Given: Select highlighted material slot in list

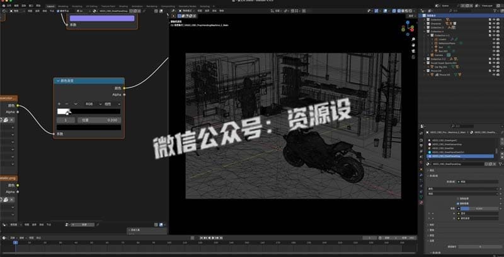Looking at the screenshot, I should [x=460, y=156].
